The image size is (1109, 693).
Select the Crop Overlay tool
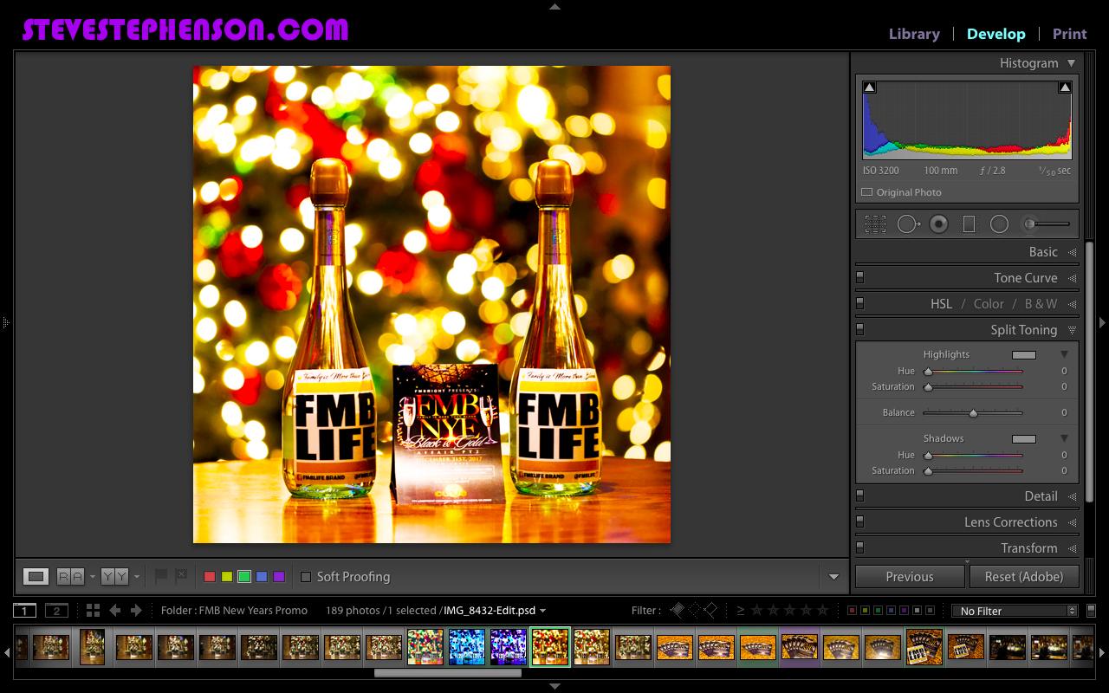coord(875,224)
